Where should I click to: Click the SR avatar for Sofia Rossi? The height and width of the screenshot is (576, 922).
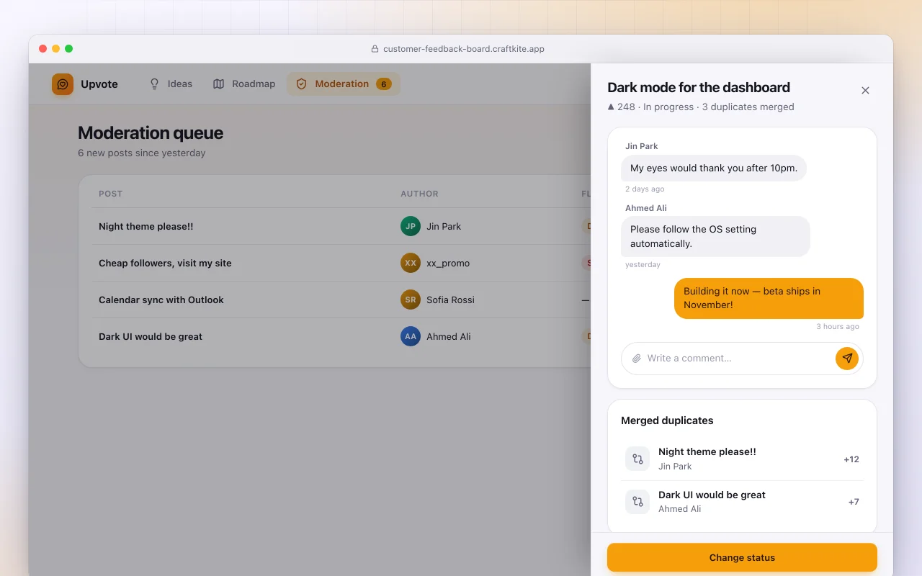[410, 300]
